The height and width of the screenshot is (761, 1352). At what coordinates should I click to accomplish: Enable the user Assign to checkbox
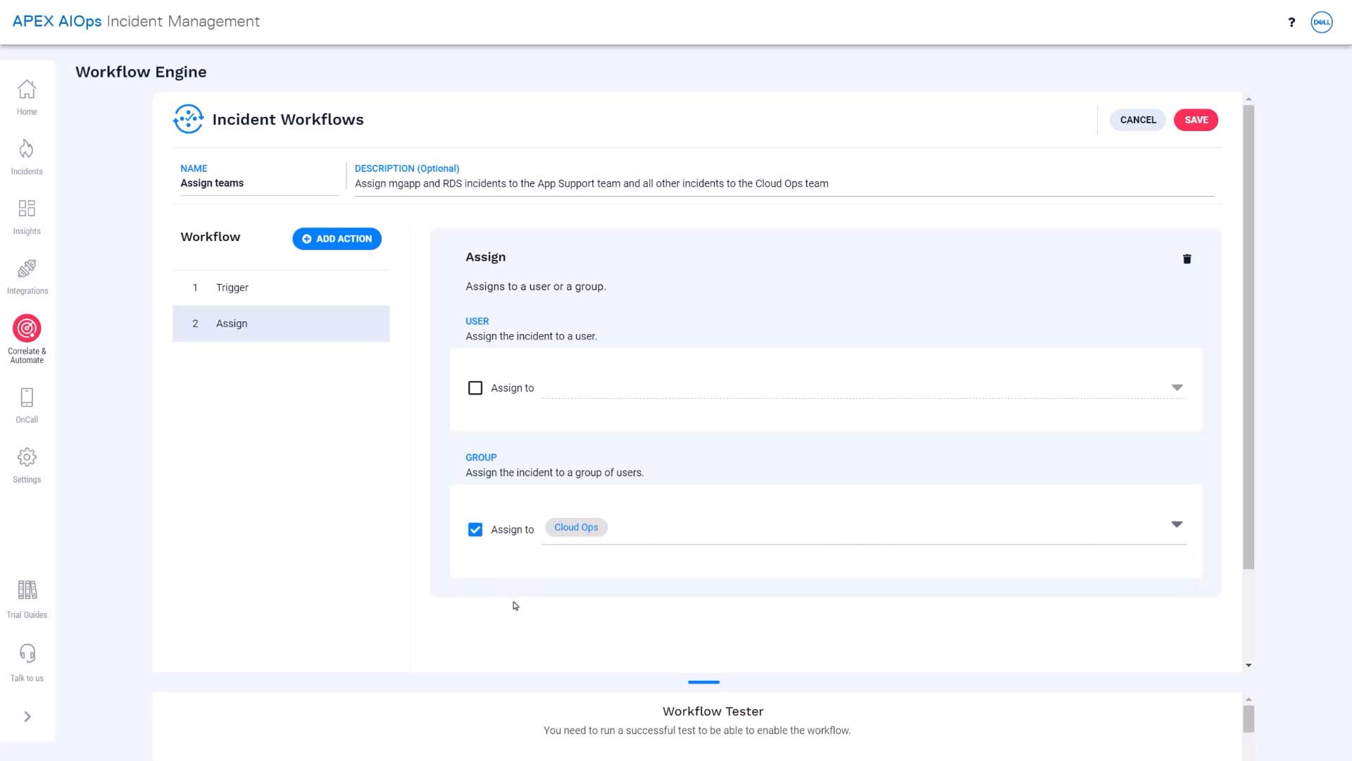click(x=475, y=388)
